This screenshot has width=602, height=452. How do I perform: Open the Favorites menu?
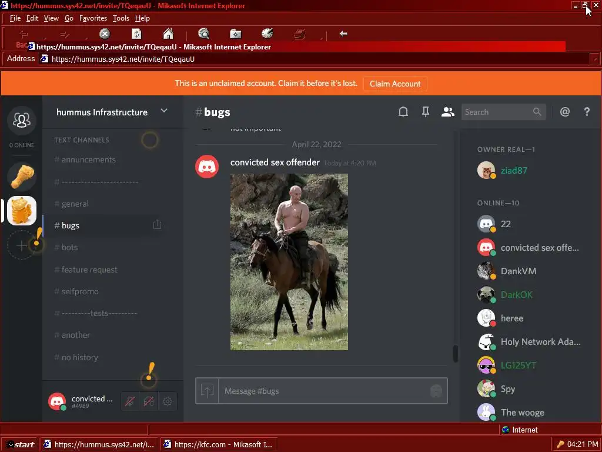coord(93,18)
